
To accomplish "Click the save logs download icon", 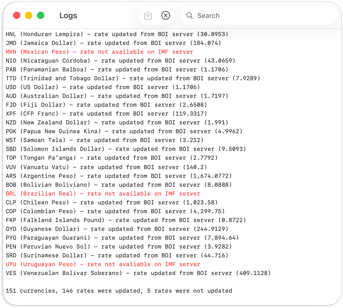I will click(148, 16).
